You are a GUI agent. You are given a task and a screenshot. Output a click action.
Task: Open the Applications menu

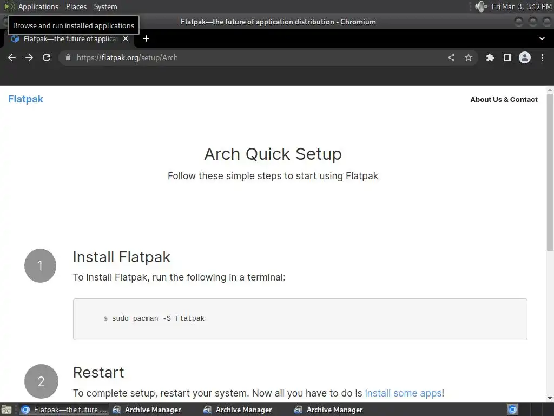point(38,6)
